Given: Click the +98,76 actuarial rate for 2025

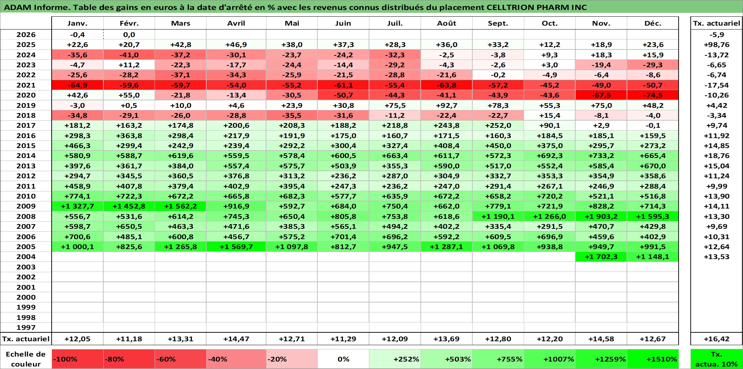Looking at the screenshot, I should (x=716, y=44).
